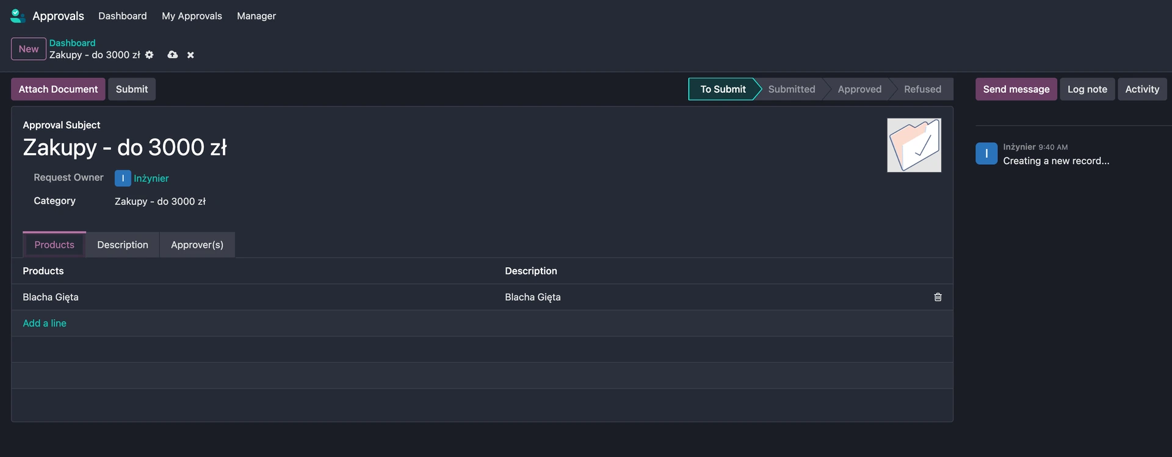The height and width of the screenshot is (457, 1172).
Task: Click the Inżynier avatar in chatter
Action: (986, 154)
